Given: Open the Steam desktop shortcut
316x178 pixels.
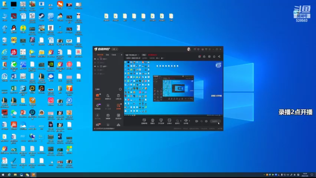Looking at the screenshot, I should [41, 17].
